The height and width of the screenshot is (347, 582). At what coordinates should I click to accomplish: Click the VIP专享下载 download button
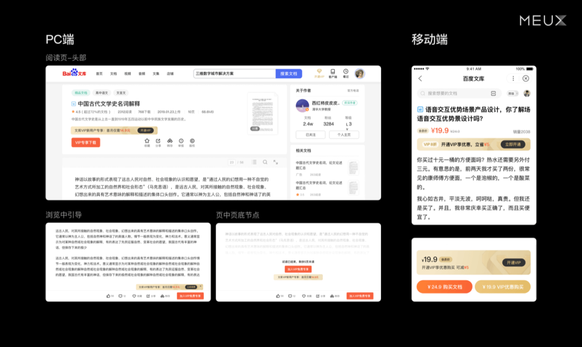click(x=86, y=143)
